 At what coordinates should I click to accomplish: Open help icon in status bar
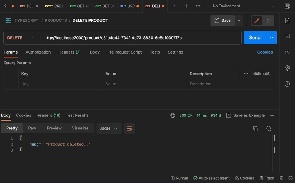(x=290, y=178)
